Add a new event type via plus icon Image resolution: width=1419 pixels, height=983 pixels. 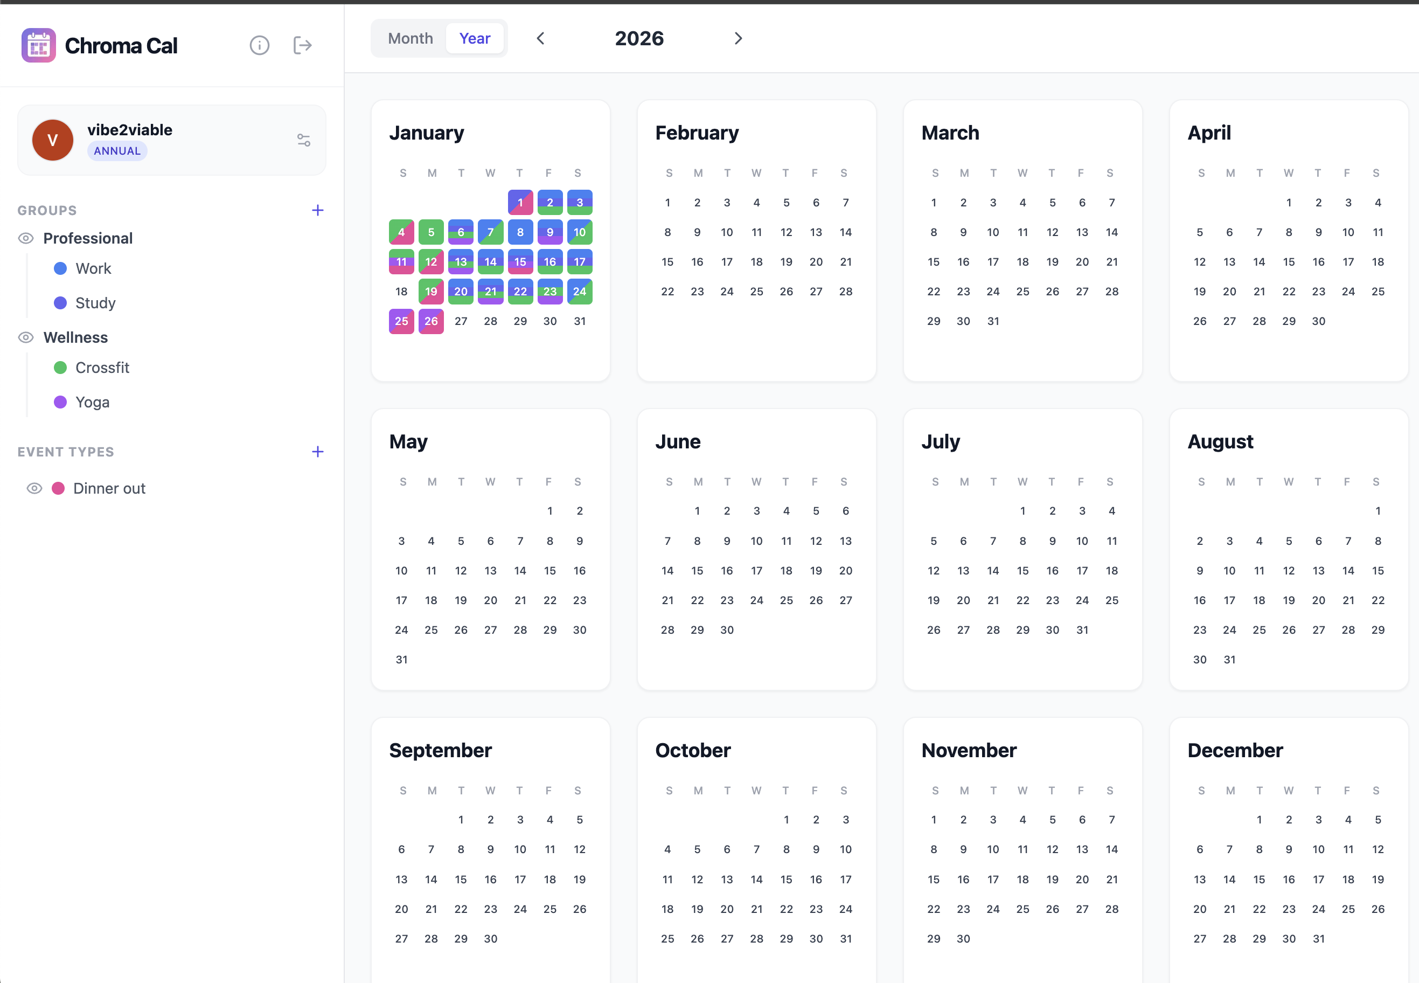coord(318,452)
